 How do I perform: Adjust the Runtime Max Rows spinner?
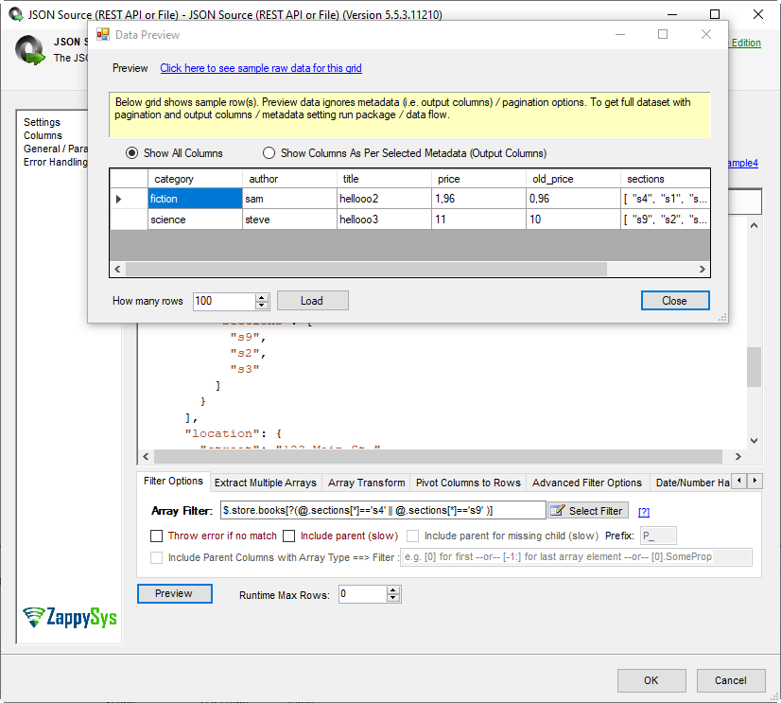pyautogui.click(x=393, y=594)
